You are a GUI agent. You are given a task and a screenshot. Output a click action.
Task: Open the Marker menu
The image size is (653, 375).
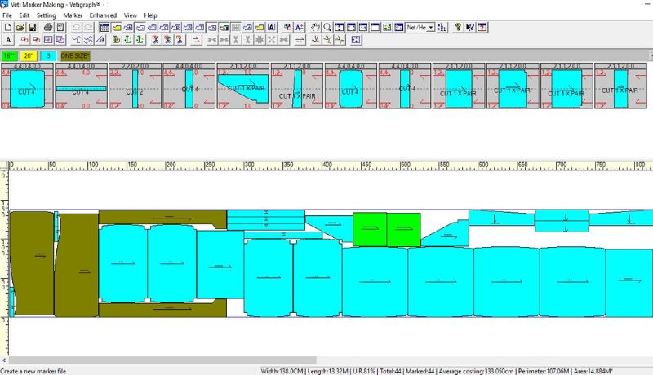tap(73, 15)
